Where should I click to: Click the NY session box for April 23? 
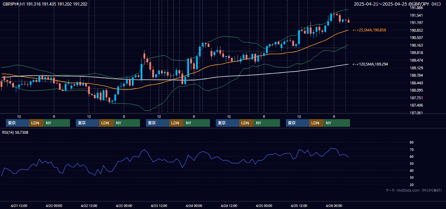(x=197, y=123)
